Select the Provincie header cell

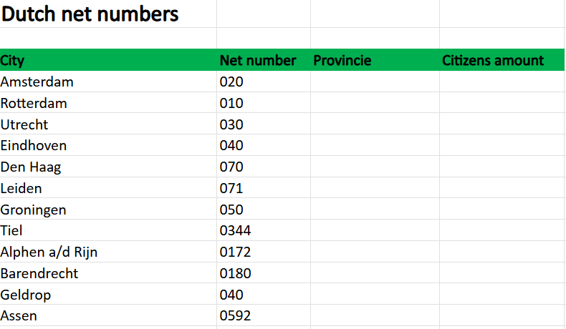375,60
